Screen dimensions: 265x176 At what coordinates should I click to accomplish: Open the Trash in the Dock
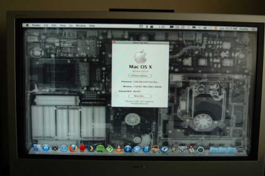coord(240,149)
